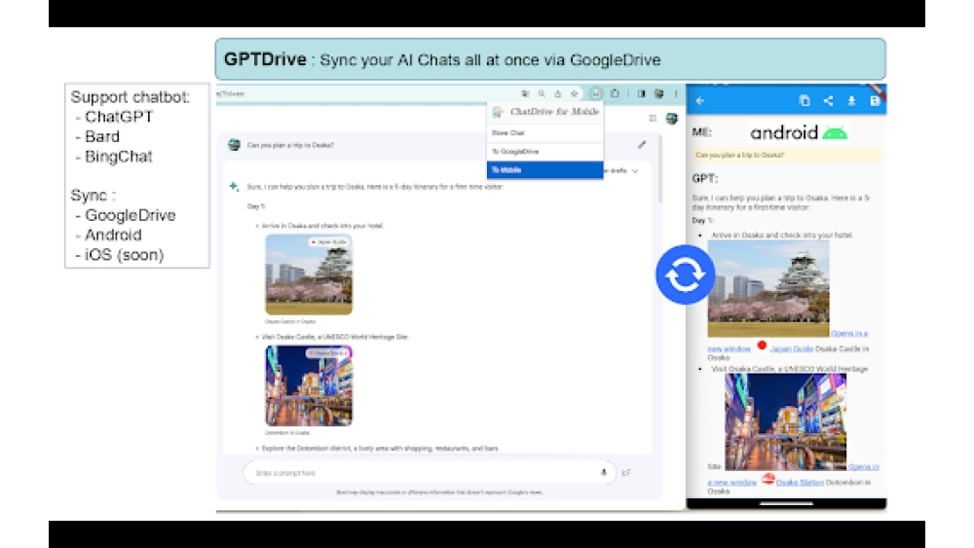Image resolution: width=974 pixels, height=548 pixels.
Task: Click the microphone icon in prompt box
Action: 603,472
